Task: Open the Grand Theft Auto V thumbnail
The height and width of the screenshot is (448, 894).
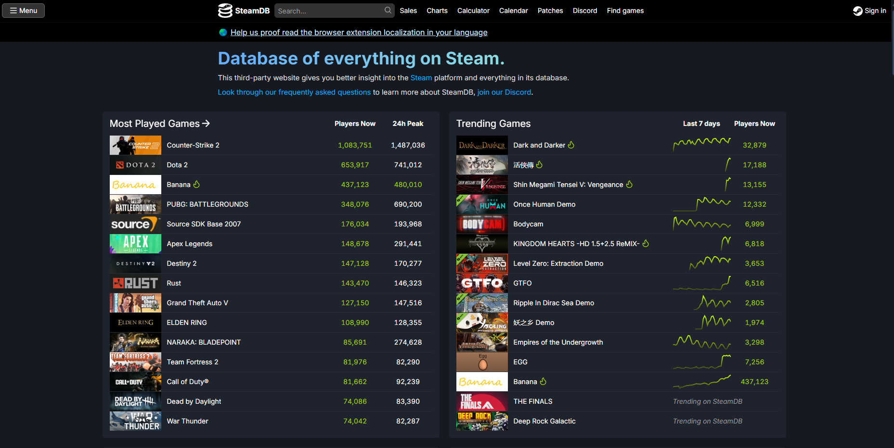Action: coord(135,303)
